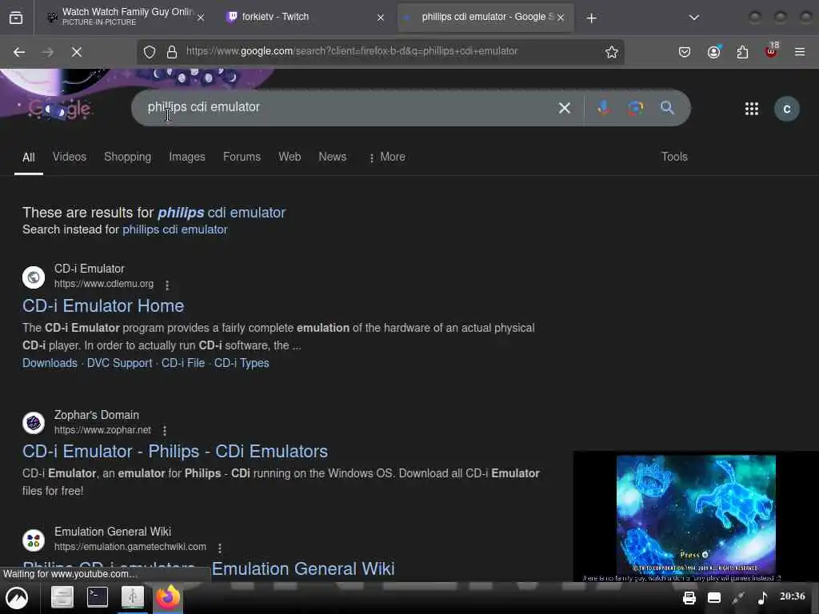
Task: Open the Downloads sitelink
Action: click(50, 363)
